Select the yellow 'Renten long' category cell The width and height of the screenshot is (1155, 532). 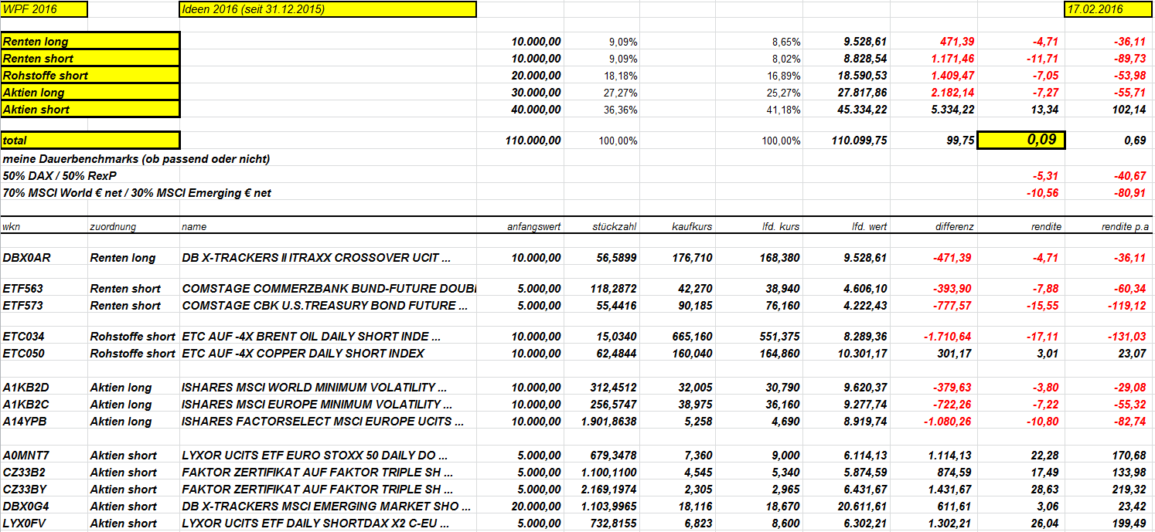(90, 42)
